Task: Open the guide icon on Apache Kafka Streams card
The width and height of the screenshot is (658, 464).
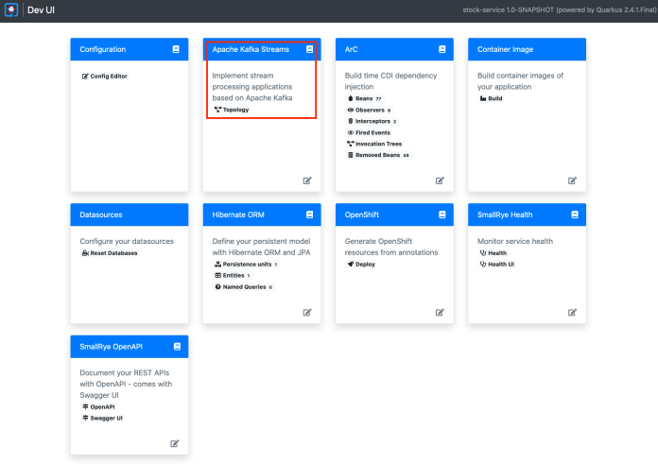Action: (309, 49)
